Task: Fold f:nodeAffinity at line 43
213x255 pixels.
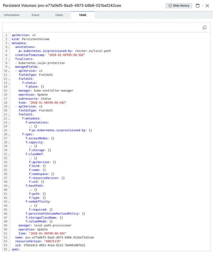Action: (9, 202)
